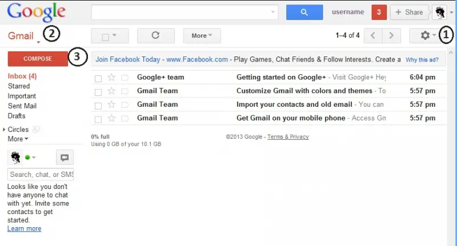This screenshot has height=246, width=457.
Task: Open the Important folder
Action: coord(22,96)
